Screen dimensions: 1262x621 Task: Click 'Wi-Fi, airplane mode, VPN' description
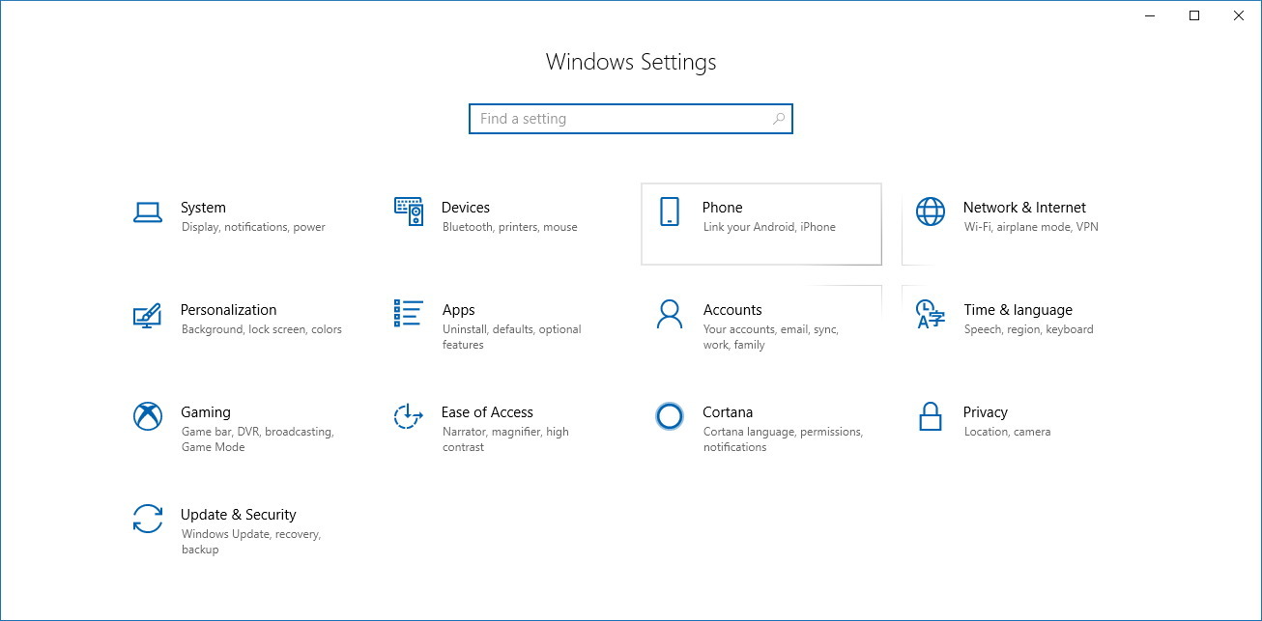(1031, 228)
